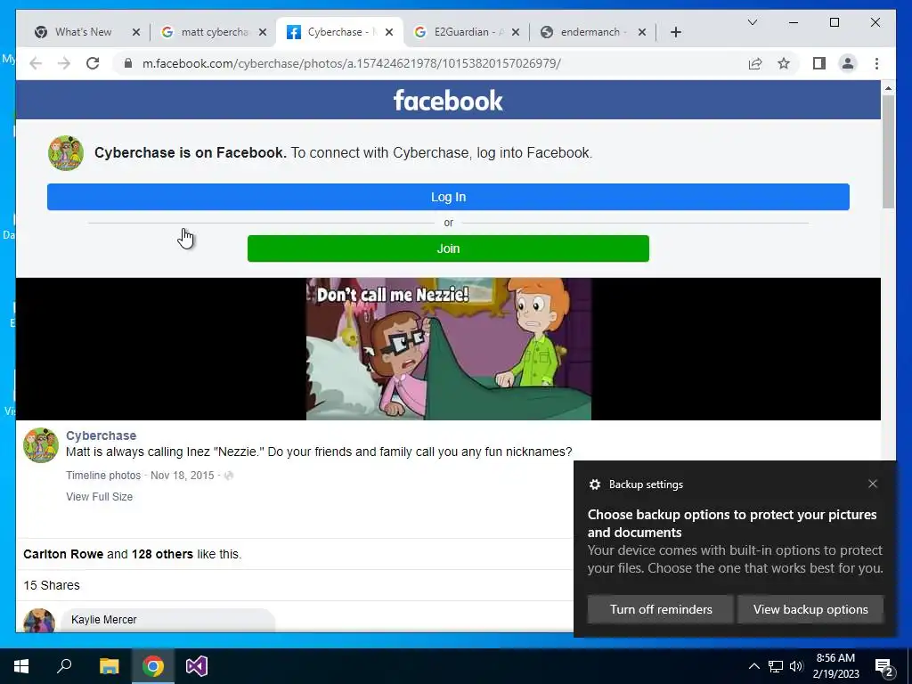Click the facebook logo header

pyautogui.click(x=448, y=100)
